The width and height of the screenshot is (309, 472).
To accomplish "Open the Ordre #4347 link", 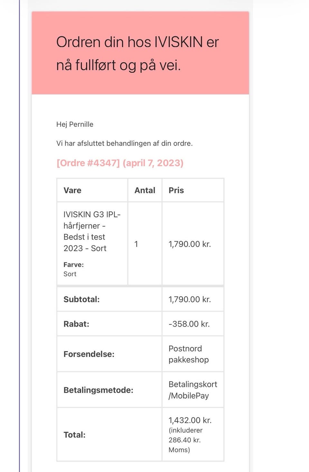I will (x=120, y=163).
